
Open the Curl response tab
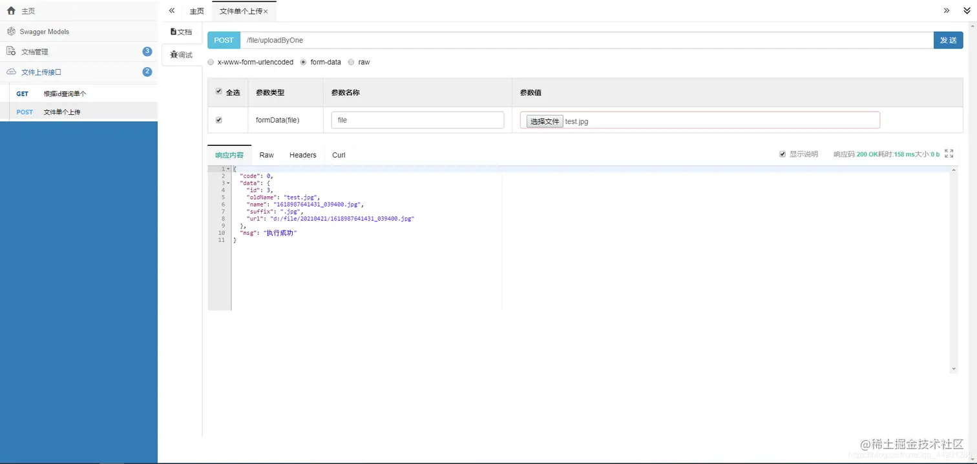point(339,155)
